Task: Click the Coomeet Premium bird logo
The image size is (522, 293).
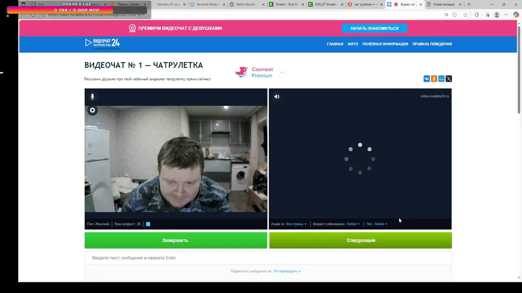Action: (241, 72)
